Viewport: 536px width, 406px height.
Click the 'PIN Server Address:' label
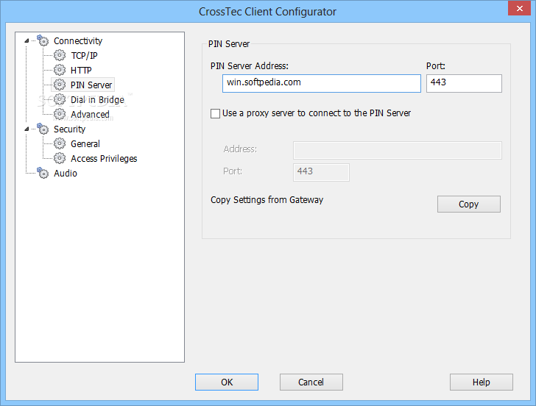pos(249,66)
